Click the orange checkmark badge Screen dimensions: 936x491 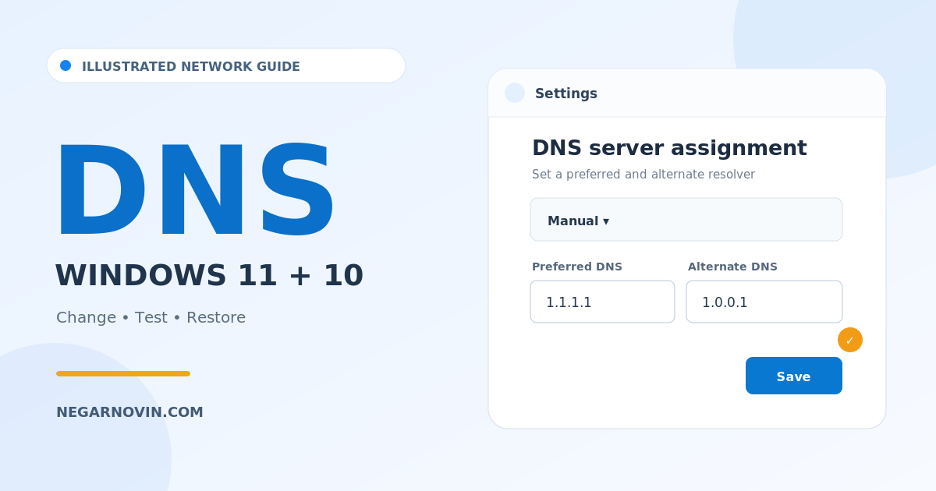(850, 340)
